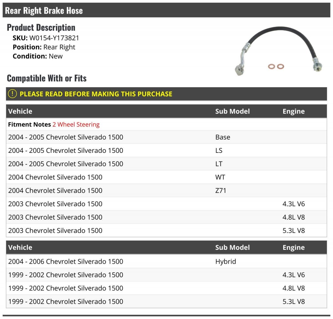This screenshot has width=333, height=319.
Task: Click the yellow warning exclamation icon
Action: [12, 94]
